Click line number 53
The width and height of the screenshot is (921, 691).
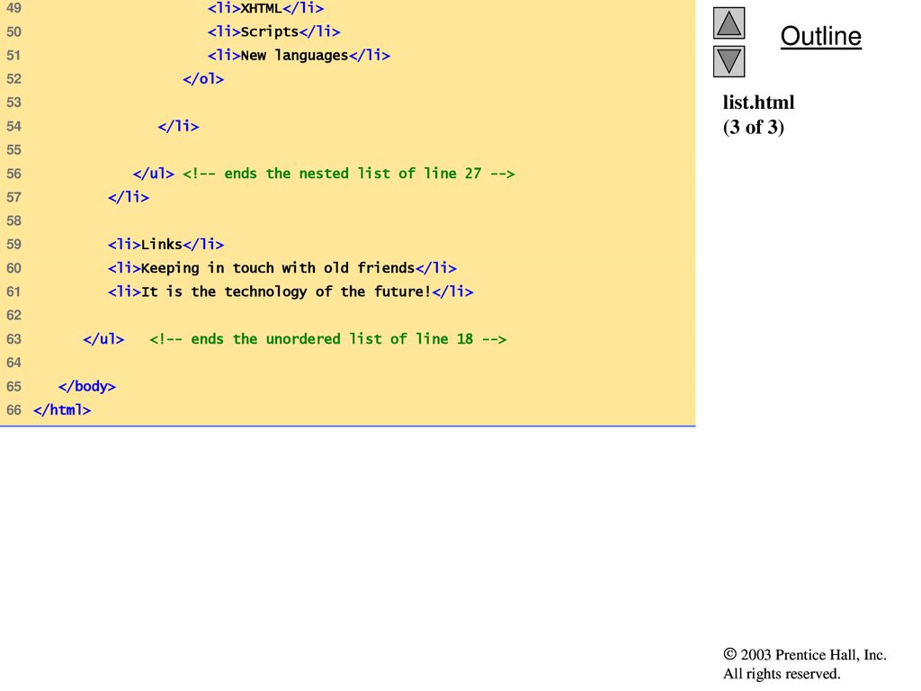tap(13, 103)
